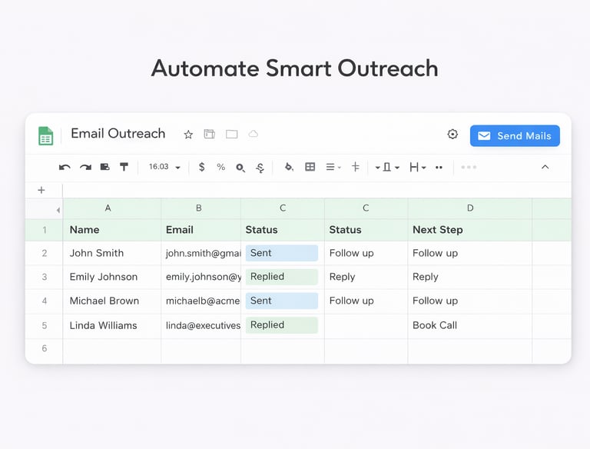Click the Email header cell
This screenshot has height=449, width=590.
201,230
